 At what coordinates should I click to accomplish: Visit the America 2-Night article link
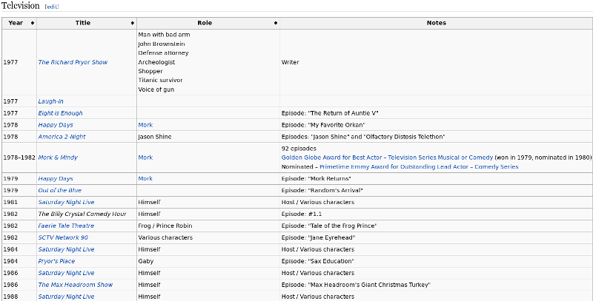coord(63,136)
